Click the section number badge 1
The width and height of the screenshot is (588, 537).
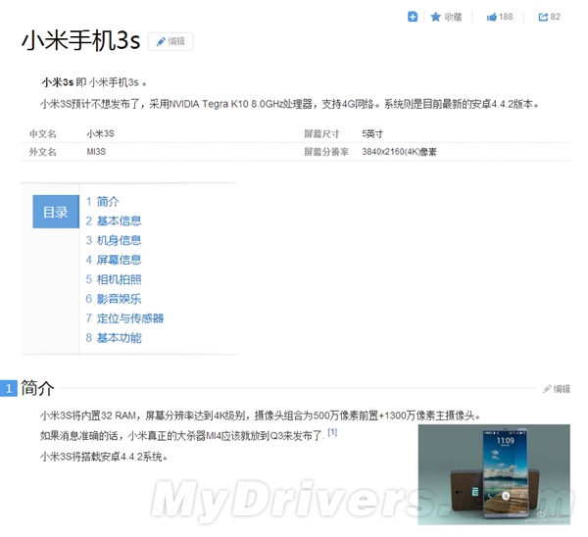(x=9, y=388)
